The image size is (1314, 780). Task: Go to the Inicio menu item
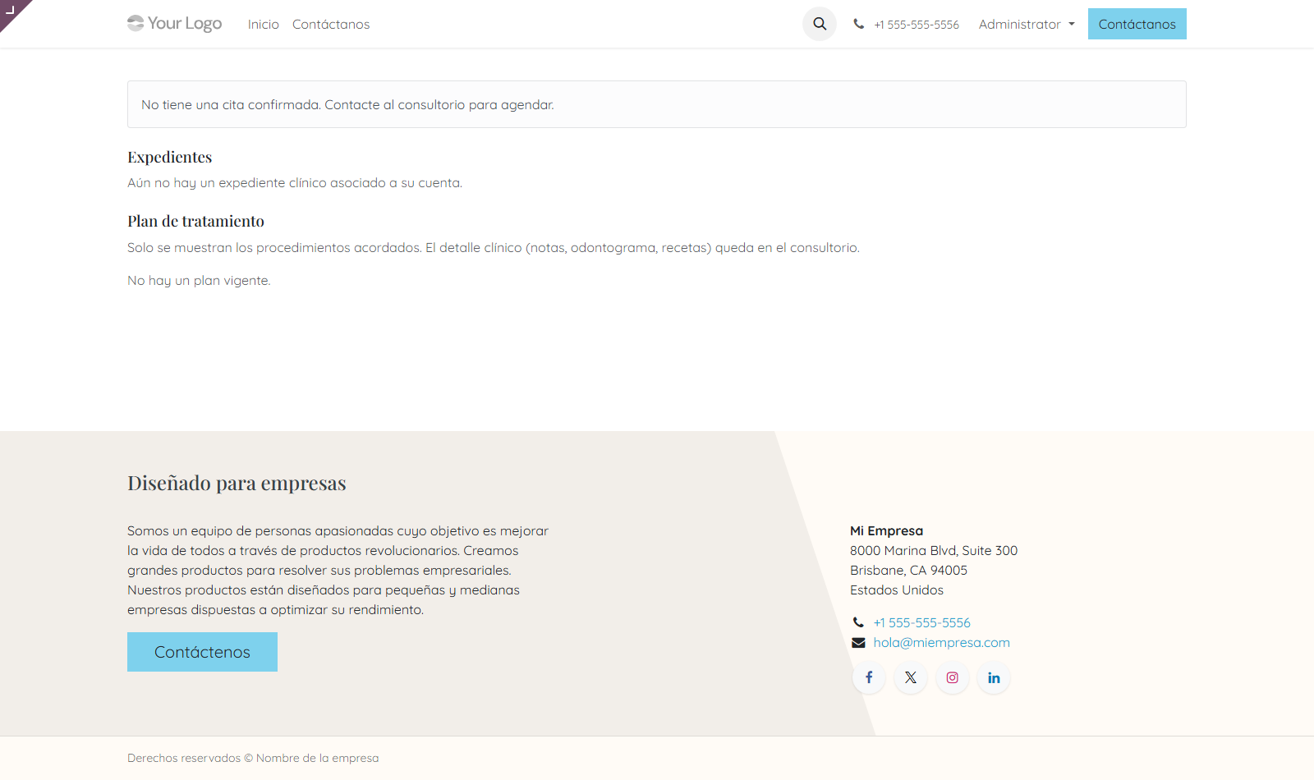264,24
